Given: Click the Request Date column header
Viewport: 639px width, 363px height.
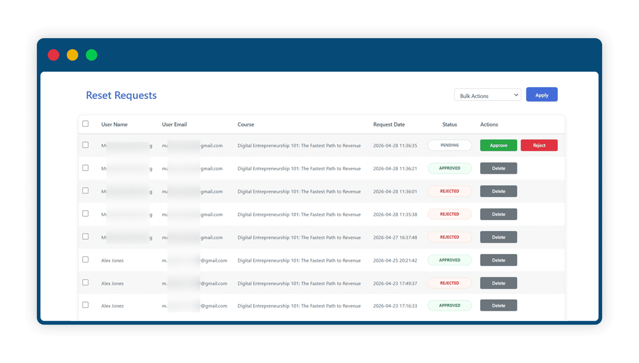Looking at the screenshot, I should click(x=389, y=124).
